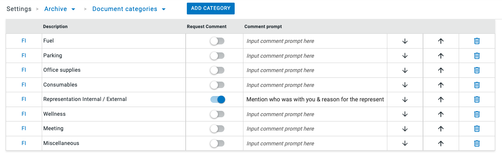Toggle Request Comment for Miscellaneous

coord(218,143)
